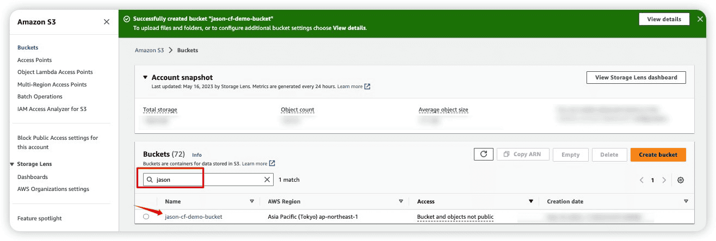Collapse the Storage Lens sidebar group
This screenshot has height=241, width=716.
pyautogui.click(x=12, y=164)
